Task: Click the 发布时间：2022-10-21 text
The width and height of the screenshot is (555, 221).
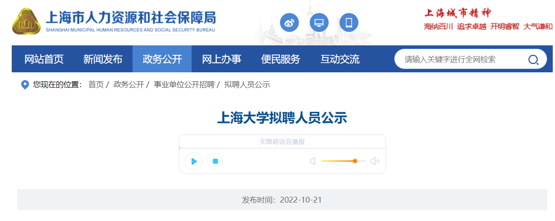Action: [x=282, y=199]
